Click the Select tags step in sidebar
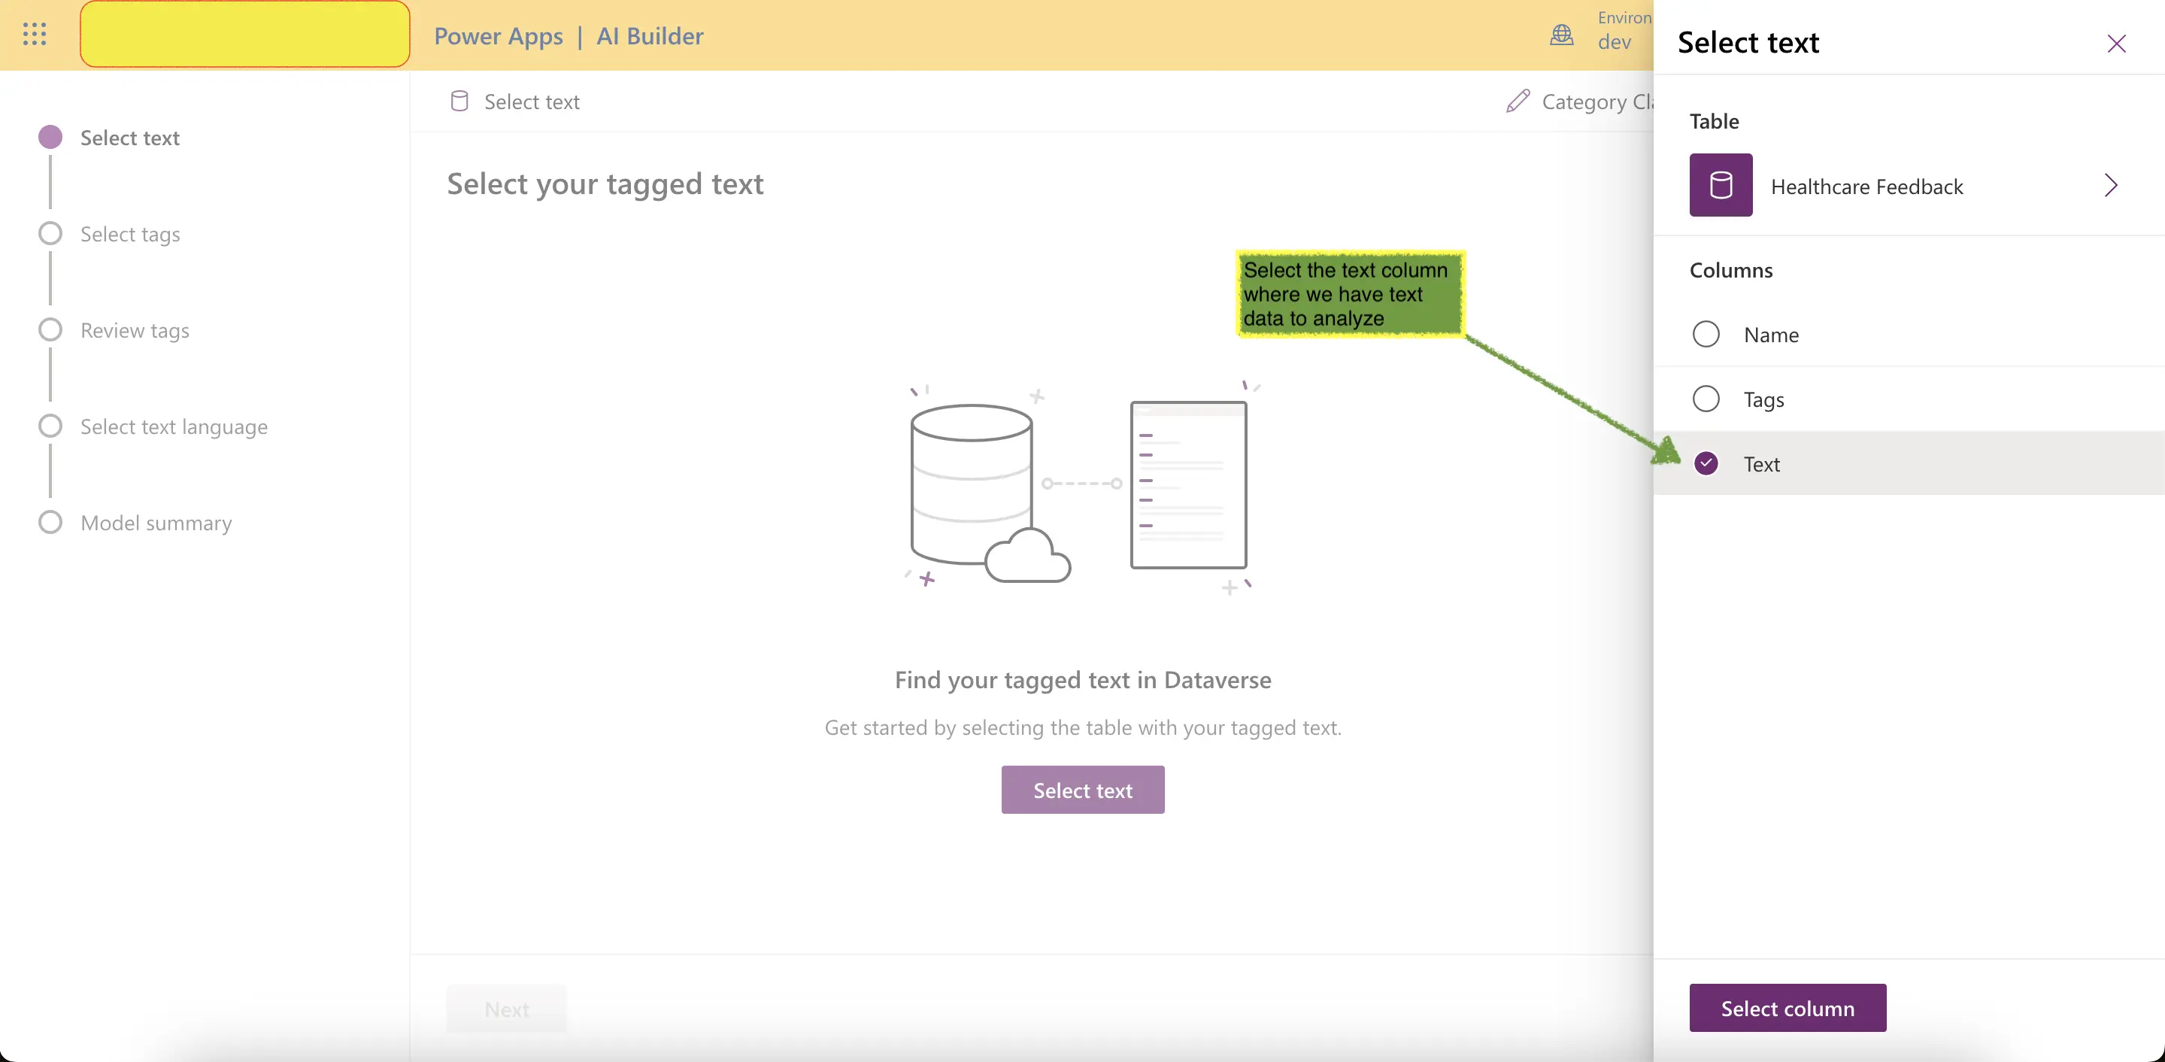Image resolution: width=2165 pixels, height=1062 pixels. 130,232
